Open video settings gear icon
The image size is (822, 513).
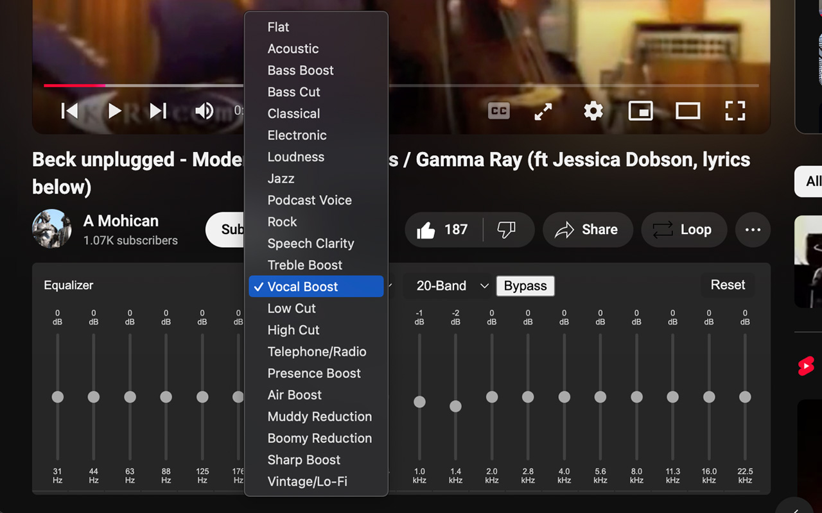(x=593, y=111)
